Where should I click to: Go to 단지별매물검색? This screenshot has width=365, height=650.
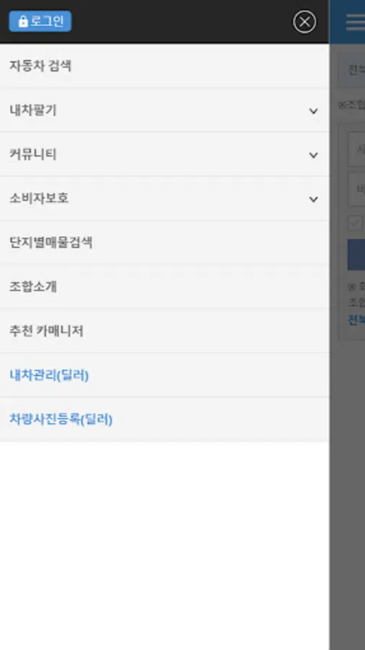[164, 243]
